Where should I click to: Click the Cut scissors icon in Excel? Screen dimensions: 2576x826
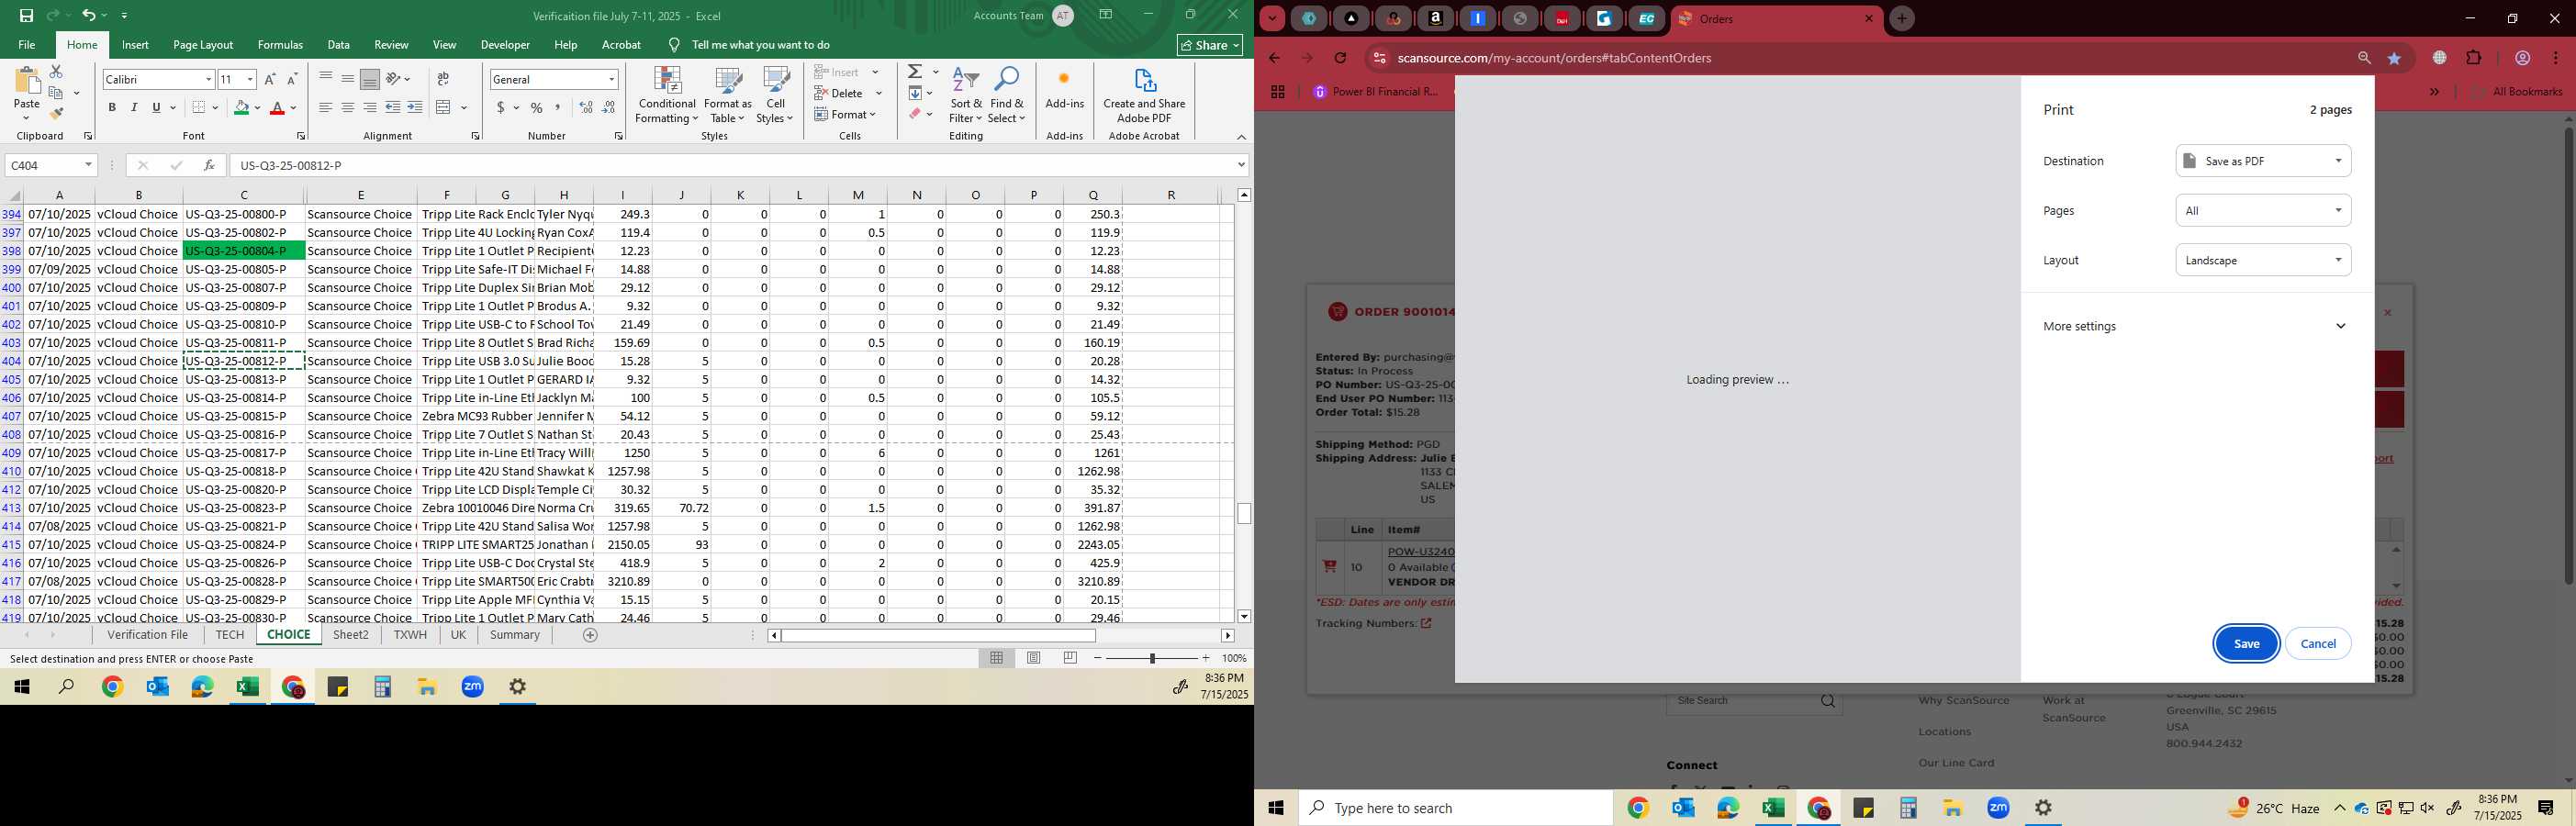pos(56,72)
